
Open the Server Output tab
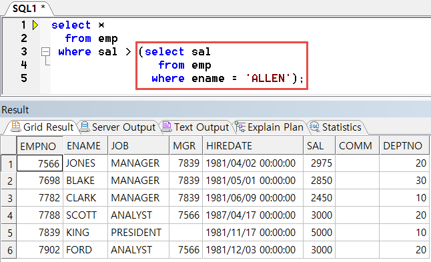[118, 127]
